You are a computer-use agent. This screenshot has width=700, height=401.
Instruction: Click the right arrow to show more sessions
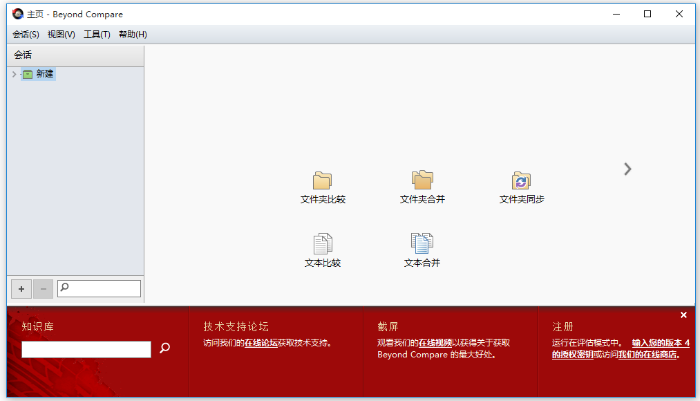click(627, 169)
